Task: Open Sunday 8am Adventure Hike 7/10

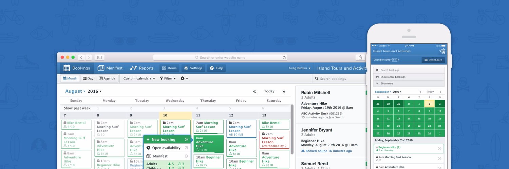Action: click(x=76, y=159)
